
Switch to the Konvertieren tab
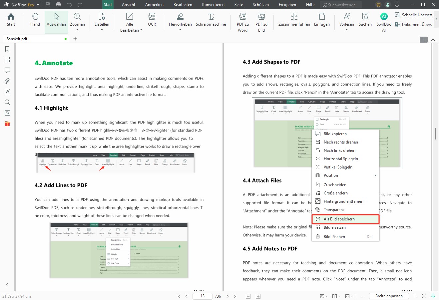pyautogui.click(x=213, y=5)
